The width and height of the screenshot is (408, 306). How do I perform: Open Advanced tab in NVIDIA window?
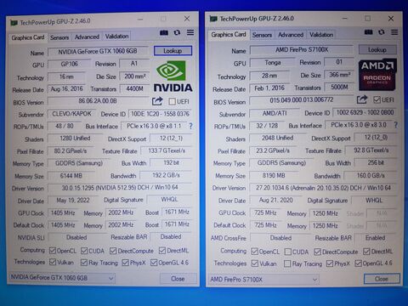click(87, 37)
